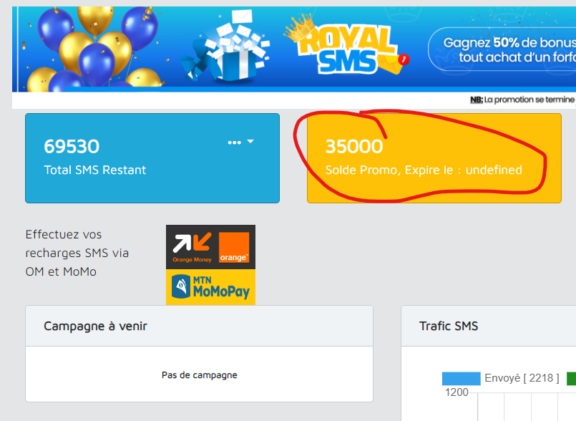The image size is (576, 421).
Task: Click the Pas de campagne message
Action: (200, 375)
